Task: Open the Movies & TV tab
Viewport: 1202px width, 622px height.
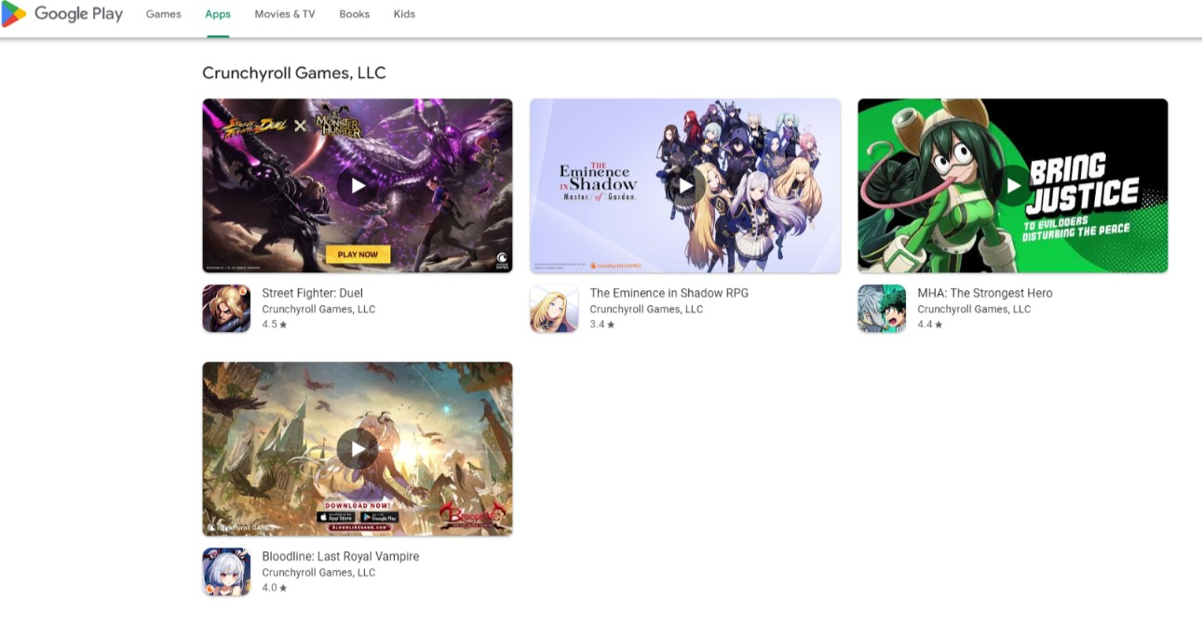Action: [285, 14]
